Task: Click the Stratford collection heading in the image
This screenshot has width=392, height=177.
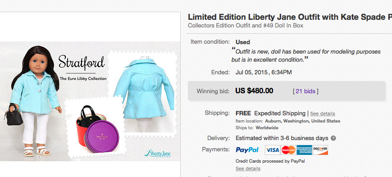Action: [x=82, y=63]
